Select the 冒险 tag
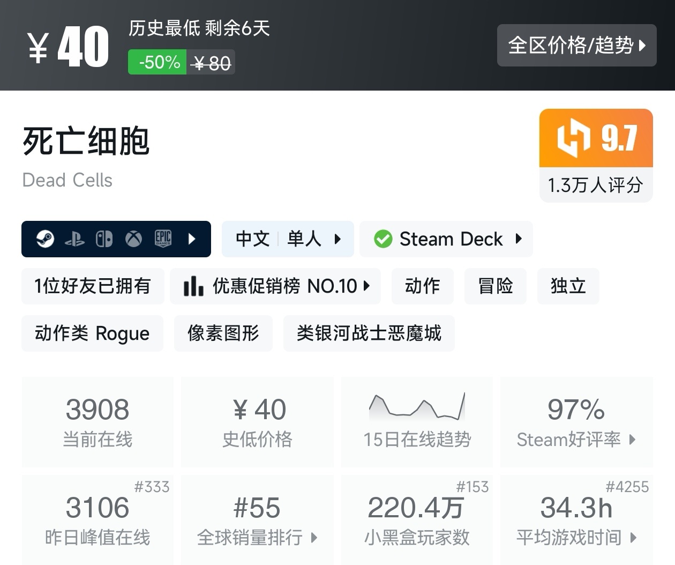675x565 pixels. coord(495,286)
